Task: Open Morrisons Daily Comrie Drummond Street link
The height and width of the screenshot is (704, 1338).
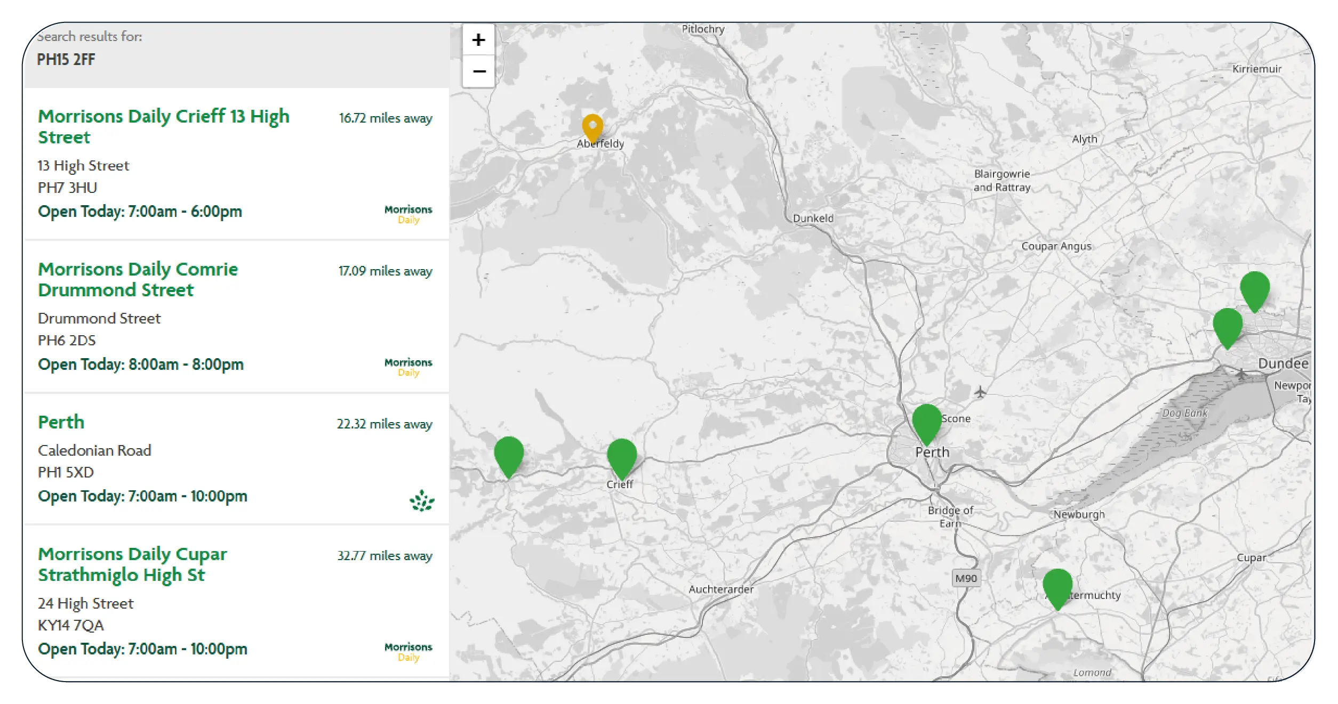Action: [138, 279]
